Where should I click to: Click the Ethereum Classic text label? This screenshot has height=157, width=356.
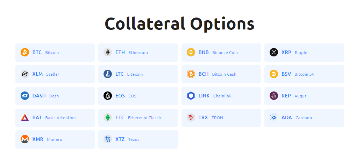[x=145, y=118]
